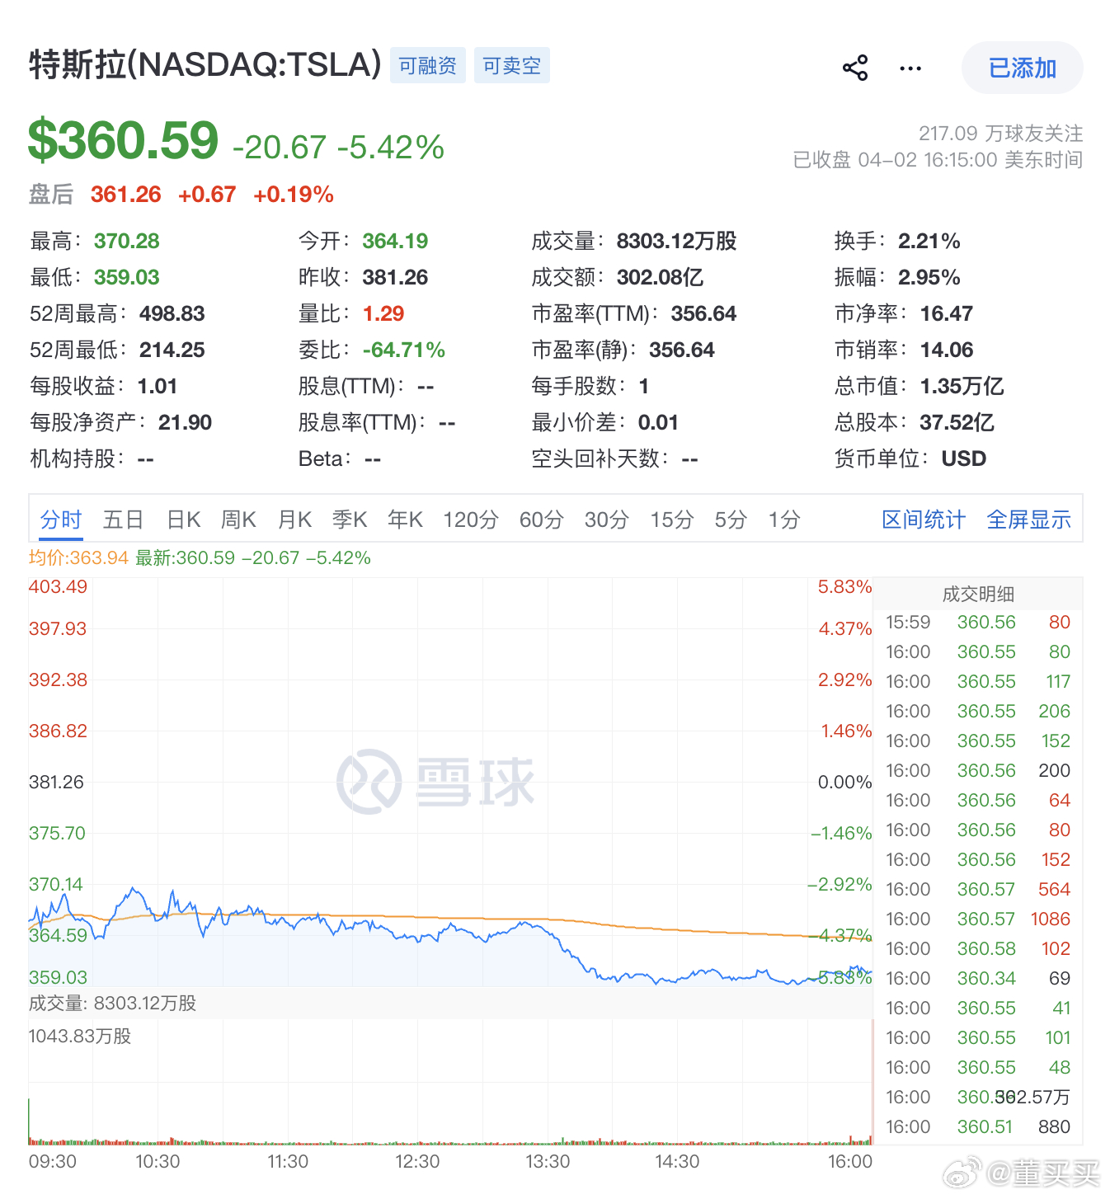The height and width of the screenshot is (1199, 1110).
Task: Click the 成交额 value 302.08亿
Action: 660,277
